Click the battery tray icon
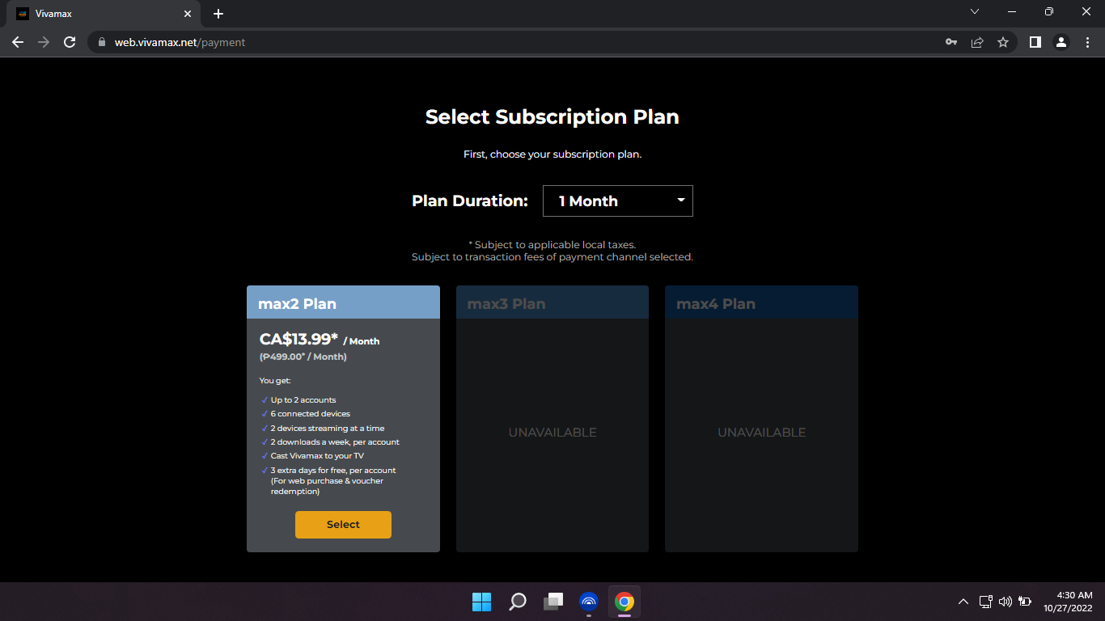 pos(1025,602)
